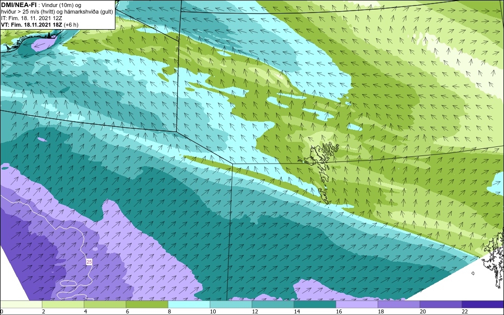Click the 12–14 m/s teal legend swatch
Viewport: 504px width, 315px height.
tap(273, 304)
